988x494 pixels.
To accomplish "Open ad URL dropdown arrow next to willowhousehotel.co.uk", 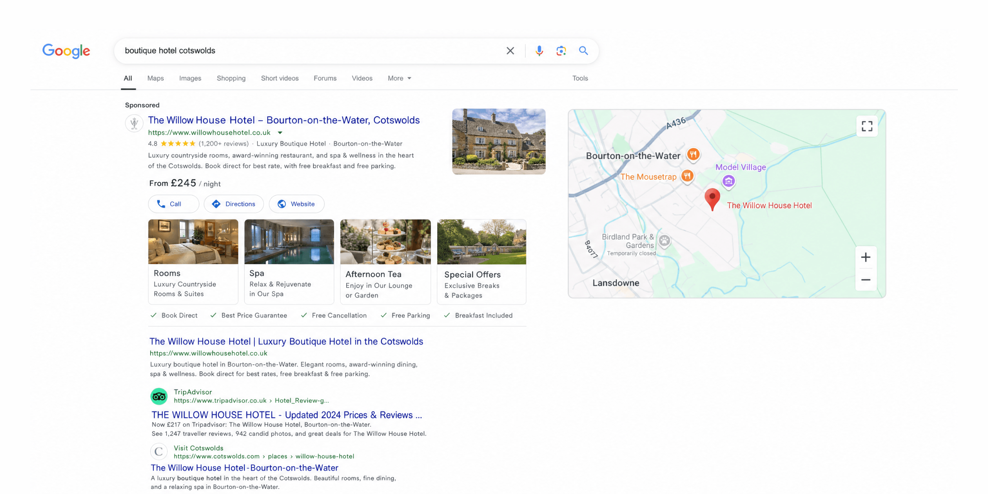I will (x=280, y=132).
